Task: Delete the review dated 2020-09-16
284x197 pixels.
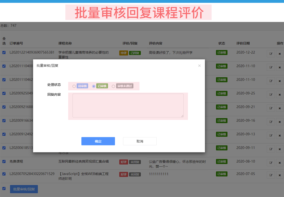Action: (280, 122)
